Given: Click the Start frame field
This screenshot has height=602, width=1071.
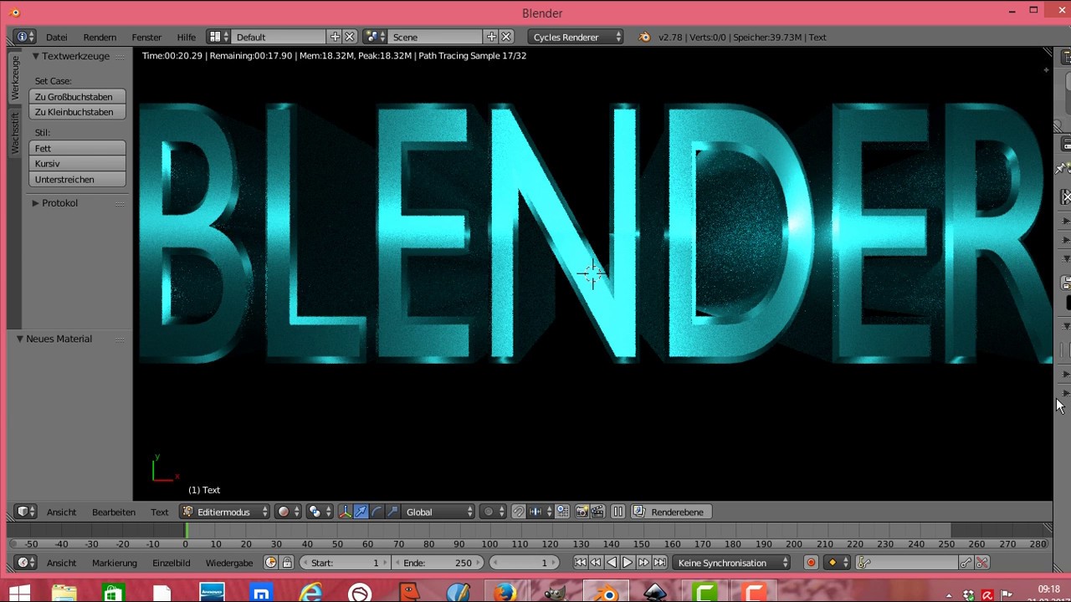Looking at the screenshot, I should click(x=345, y=563).
